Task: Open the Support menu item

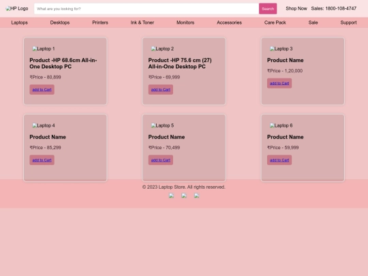Action: coord(348,22)
